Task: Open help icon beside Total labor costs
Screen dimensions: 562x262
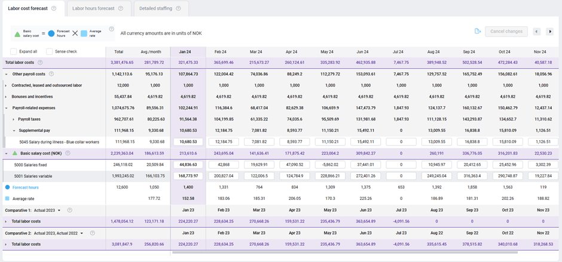Action: [40, 62]
